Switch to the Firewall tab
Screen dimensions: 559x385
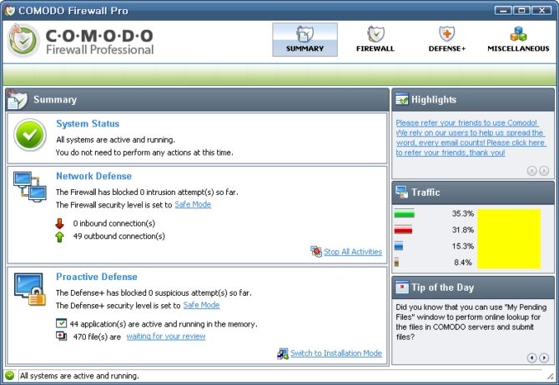coord(375,39)
